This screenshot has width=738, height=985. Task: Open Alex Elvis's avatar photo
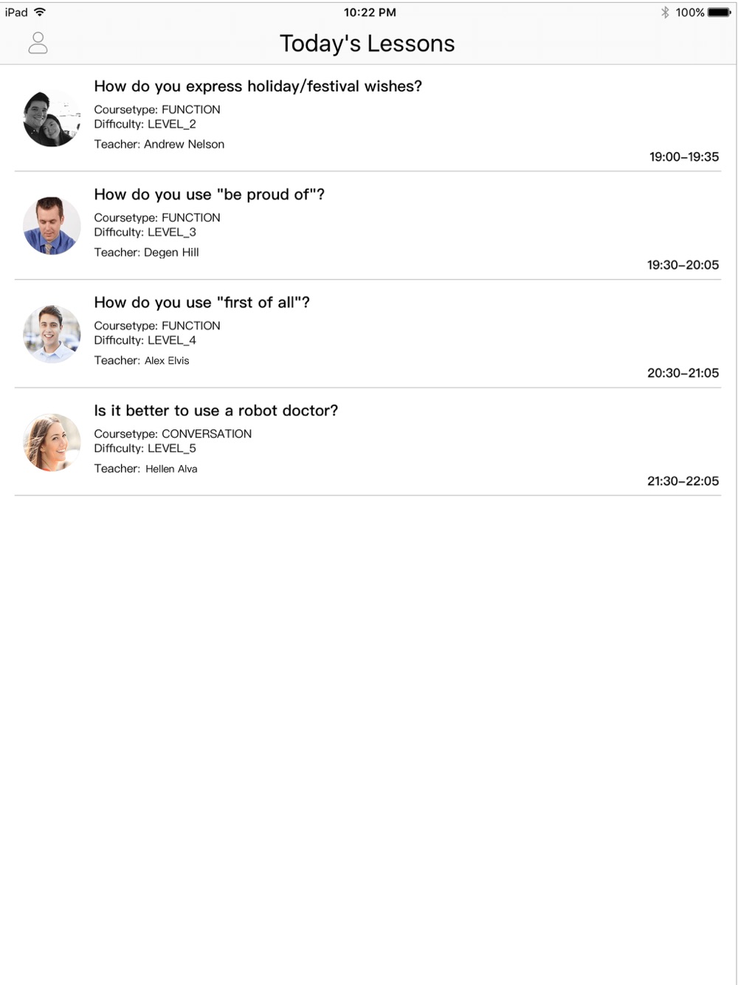[x=52, y=334]
